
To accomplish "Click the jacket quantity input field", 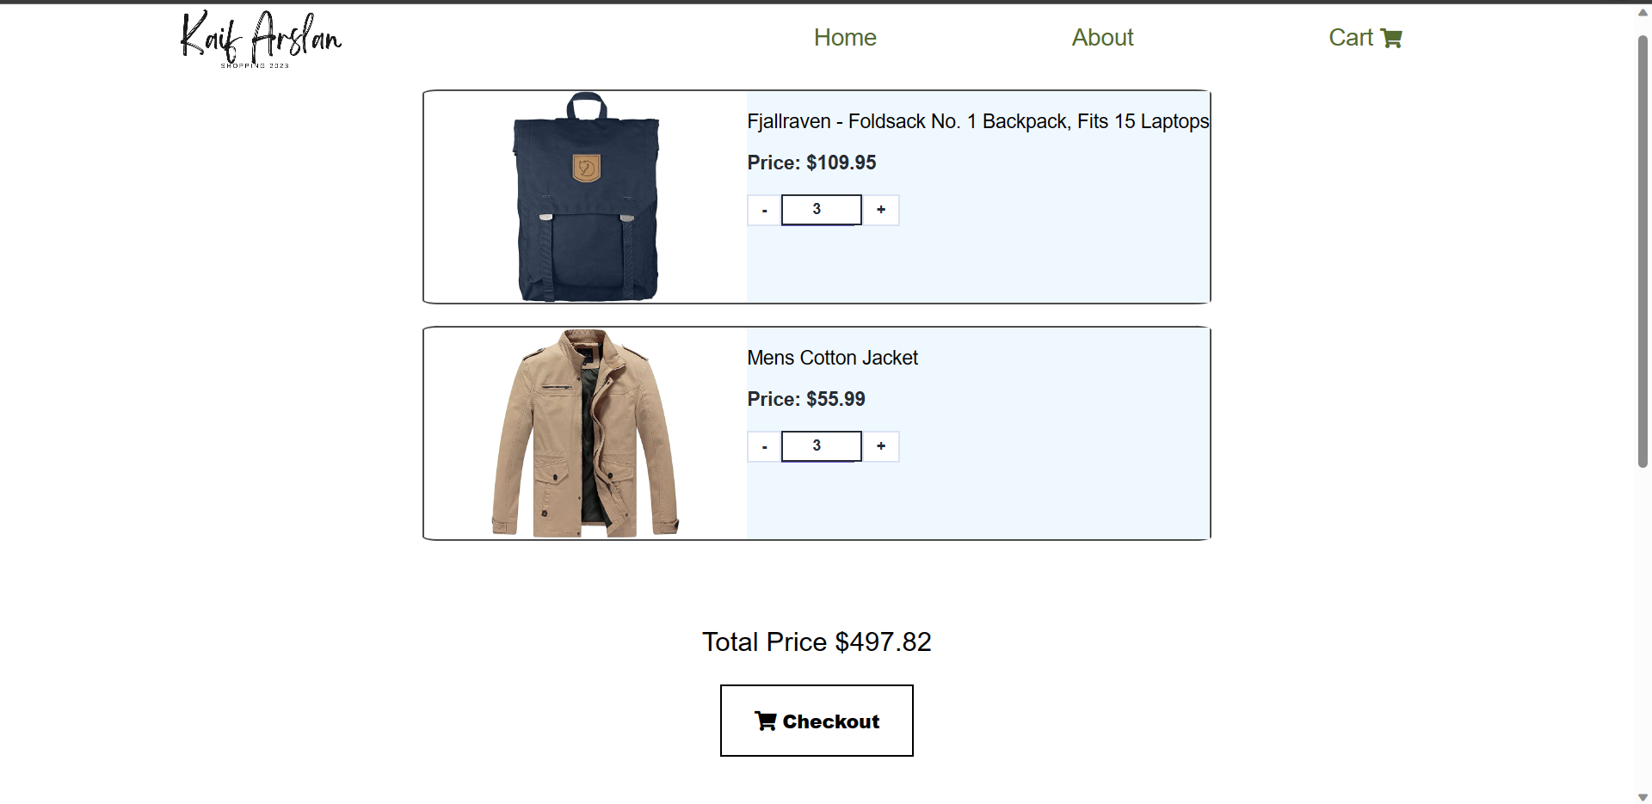I will tap(820, 445).
